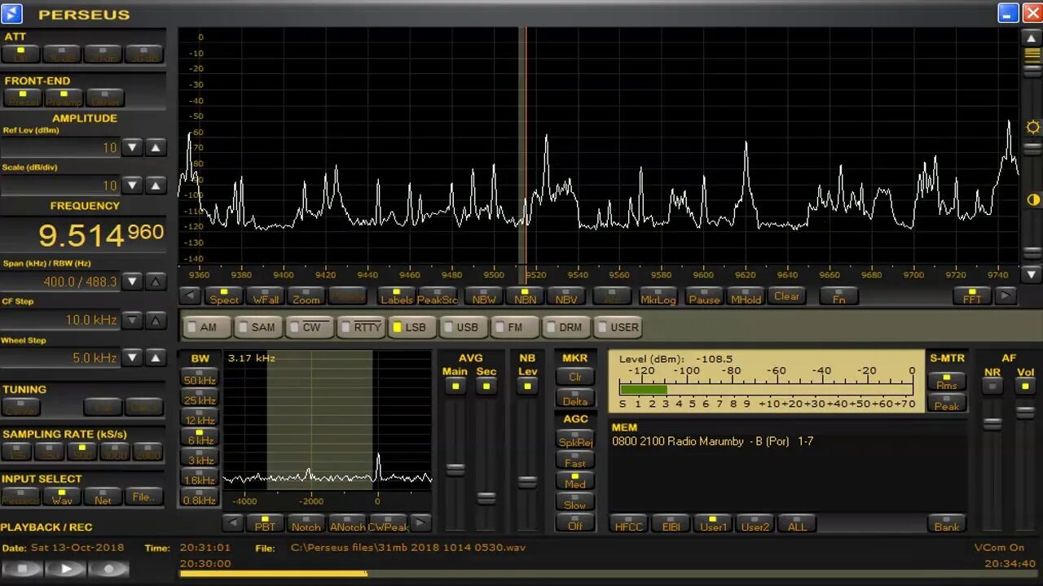Toggle PeakSrc peak search
This screenshot has width=1043, height=586.
tap(438, 296)
